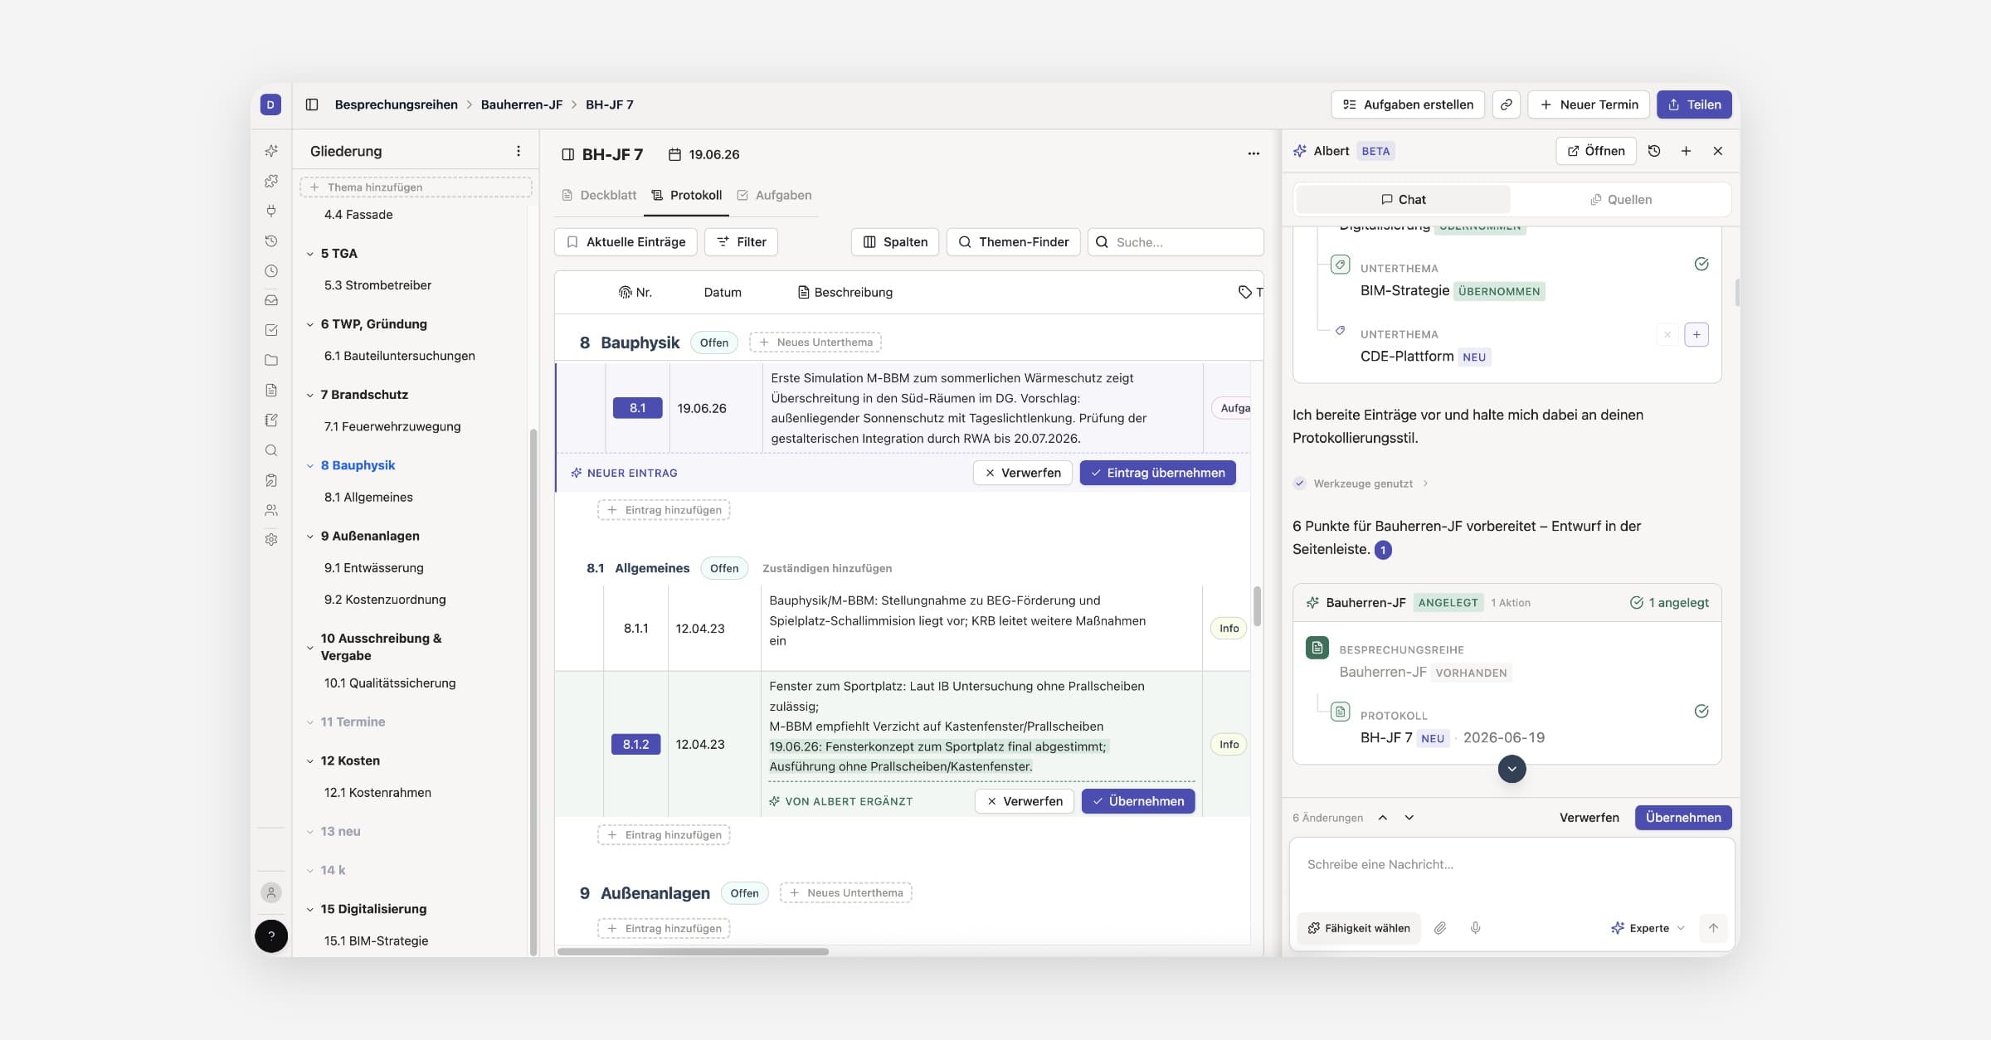
Task: Switch to the Quellen tab
Action: pyautogui.click(x=1620, y=200)
